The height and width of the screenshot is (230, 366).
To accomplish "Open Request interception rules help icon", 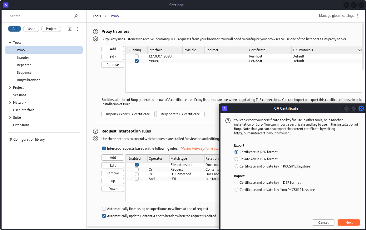I will (x=96, y=131).
